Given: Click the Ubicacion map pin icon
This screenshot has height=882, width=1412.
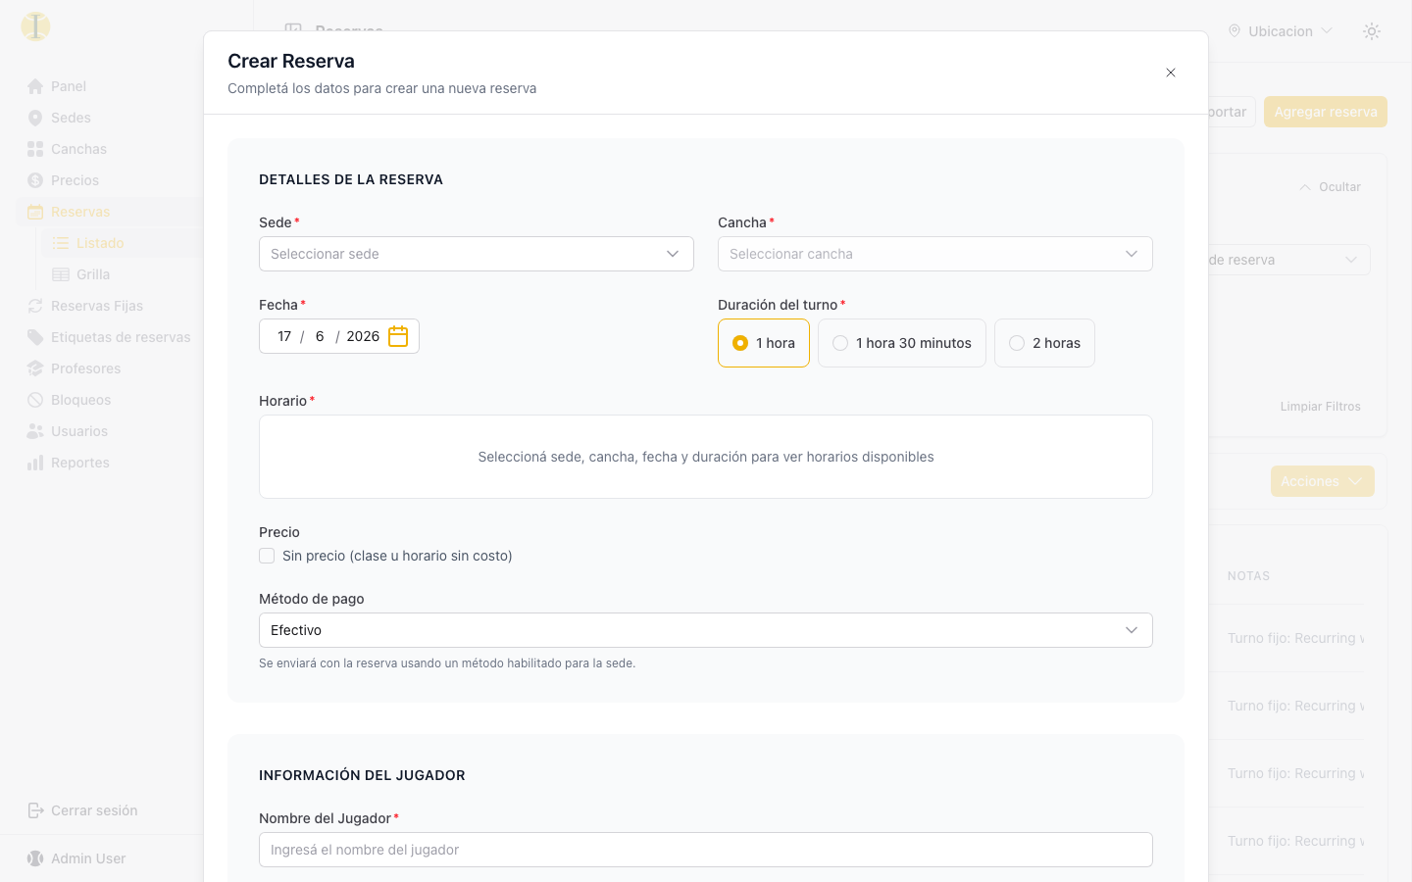Looking at the screenshot, I should click(x=1235, y=31).
